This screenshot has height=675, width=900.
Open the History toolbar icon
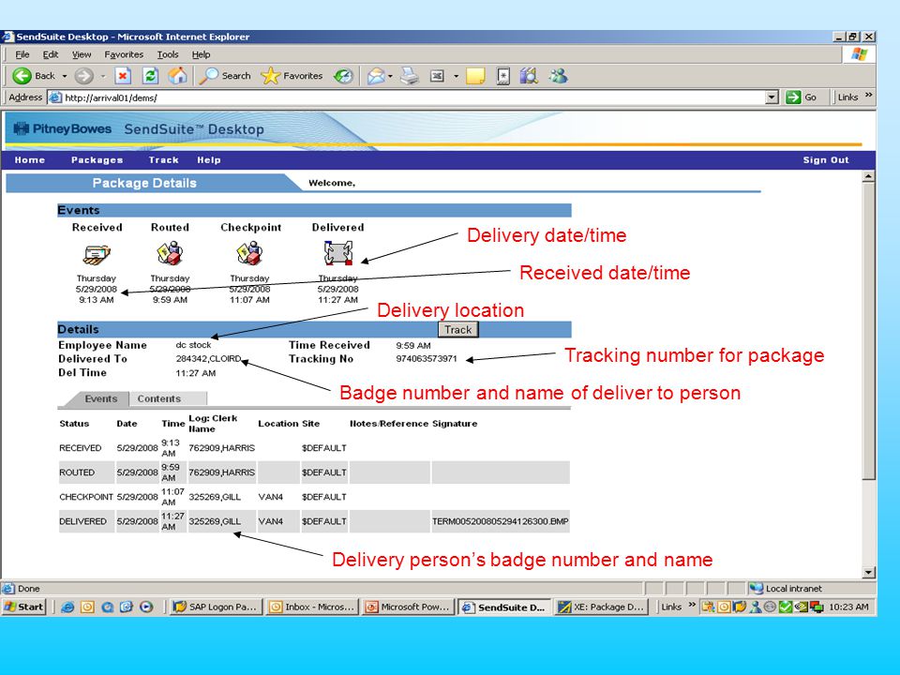coord(343,76)
